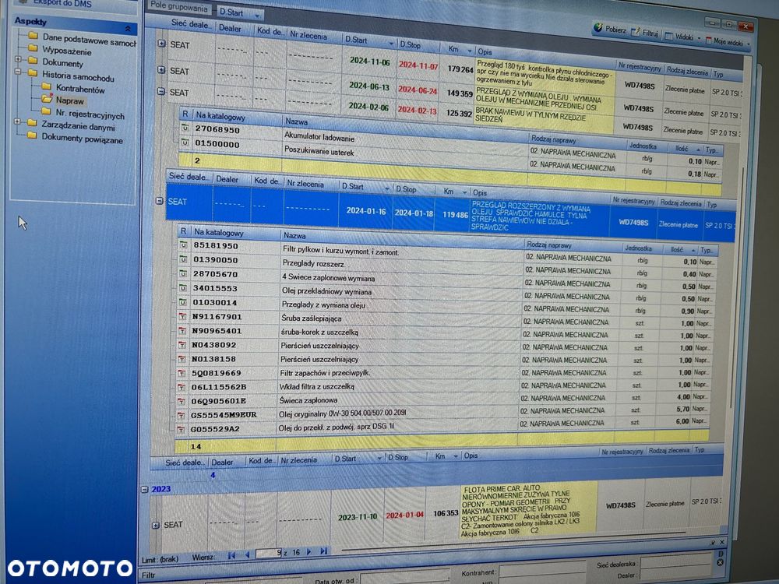This screenshot has height=584, width=779.
Task: Open the Filtruj tool
Action: tap(645, 33)
